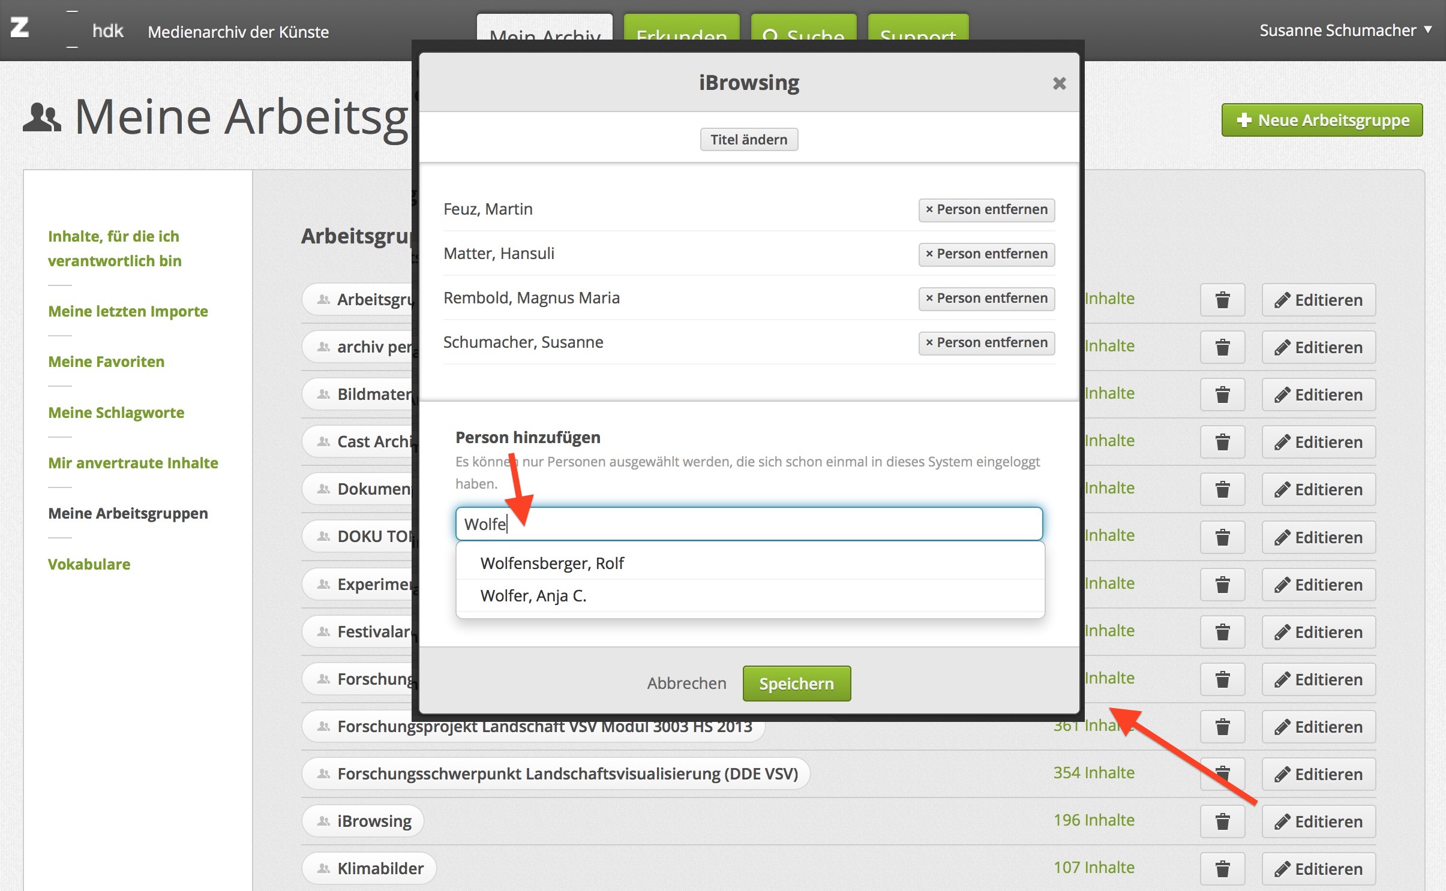Click trash icon beside 361 Inhalte row
This screenshot has height=891, width=1446.
(1222, 727)
